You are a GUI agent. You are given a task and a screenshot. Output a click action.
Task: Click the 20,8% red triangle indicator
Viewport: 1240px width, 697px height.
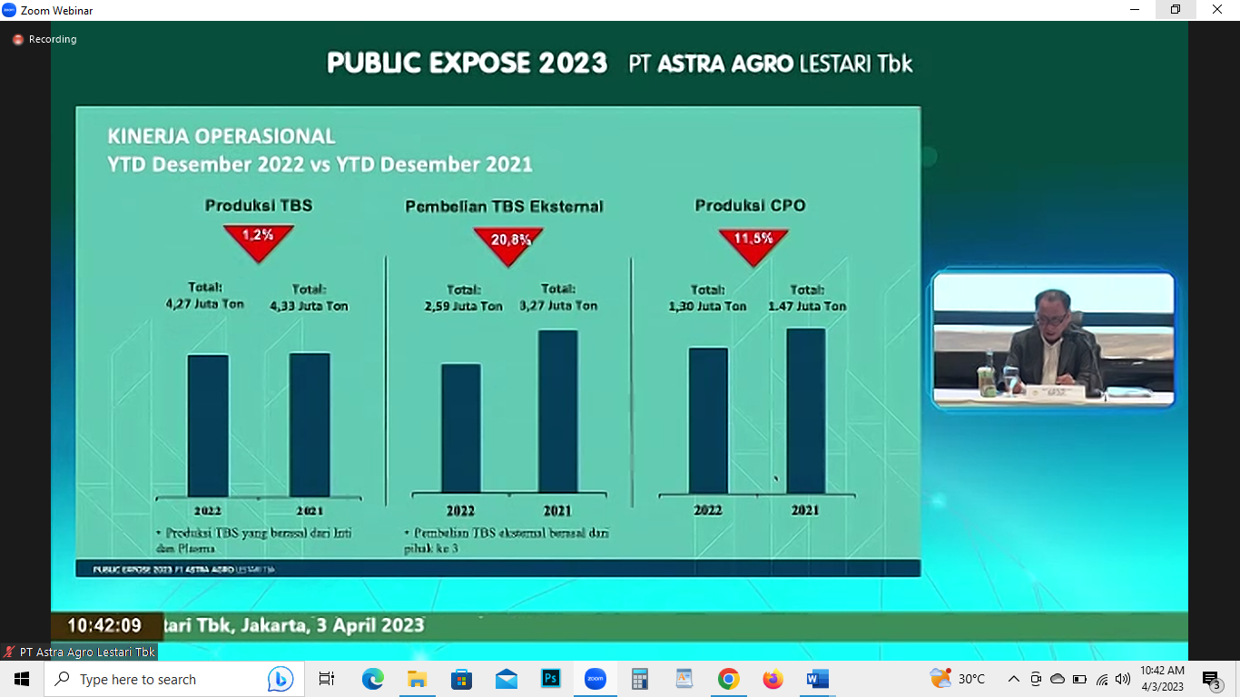[x=507, y=246]
